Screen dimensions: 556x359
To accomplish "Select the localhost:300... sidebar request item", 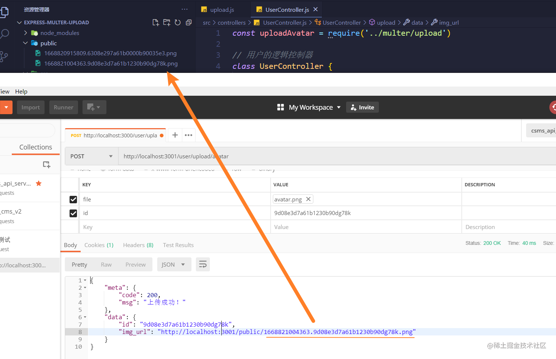I will [30, 265].
